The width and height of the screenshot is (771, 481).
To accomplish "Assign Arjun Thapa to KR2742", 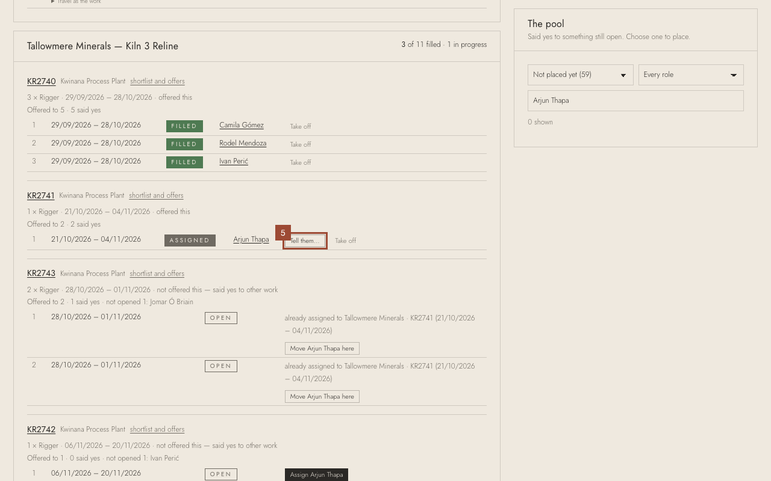I will (316, 475).
